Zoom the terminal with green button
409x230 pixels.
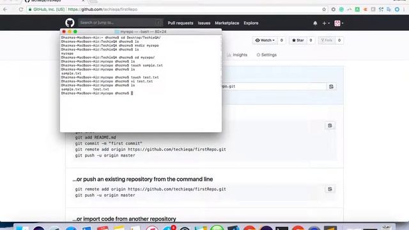point(75,31)
